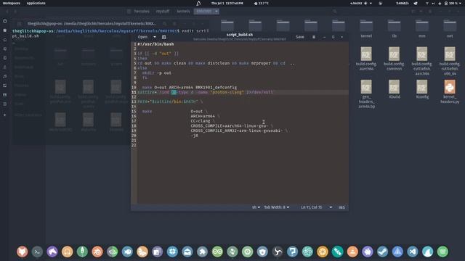Select the Kconfig file

tap(422, 89)
